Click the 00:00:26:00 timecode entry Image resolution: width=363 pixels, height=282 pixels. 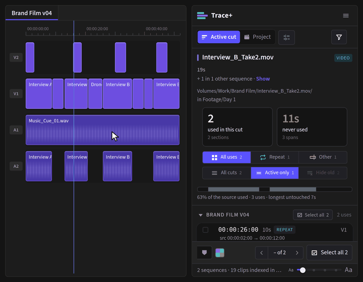[x=238, y=230]
